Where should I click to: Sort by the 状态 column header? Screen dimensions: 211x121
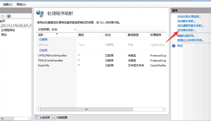[x=115, y=35]
